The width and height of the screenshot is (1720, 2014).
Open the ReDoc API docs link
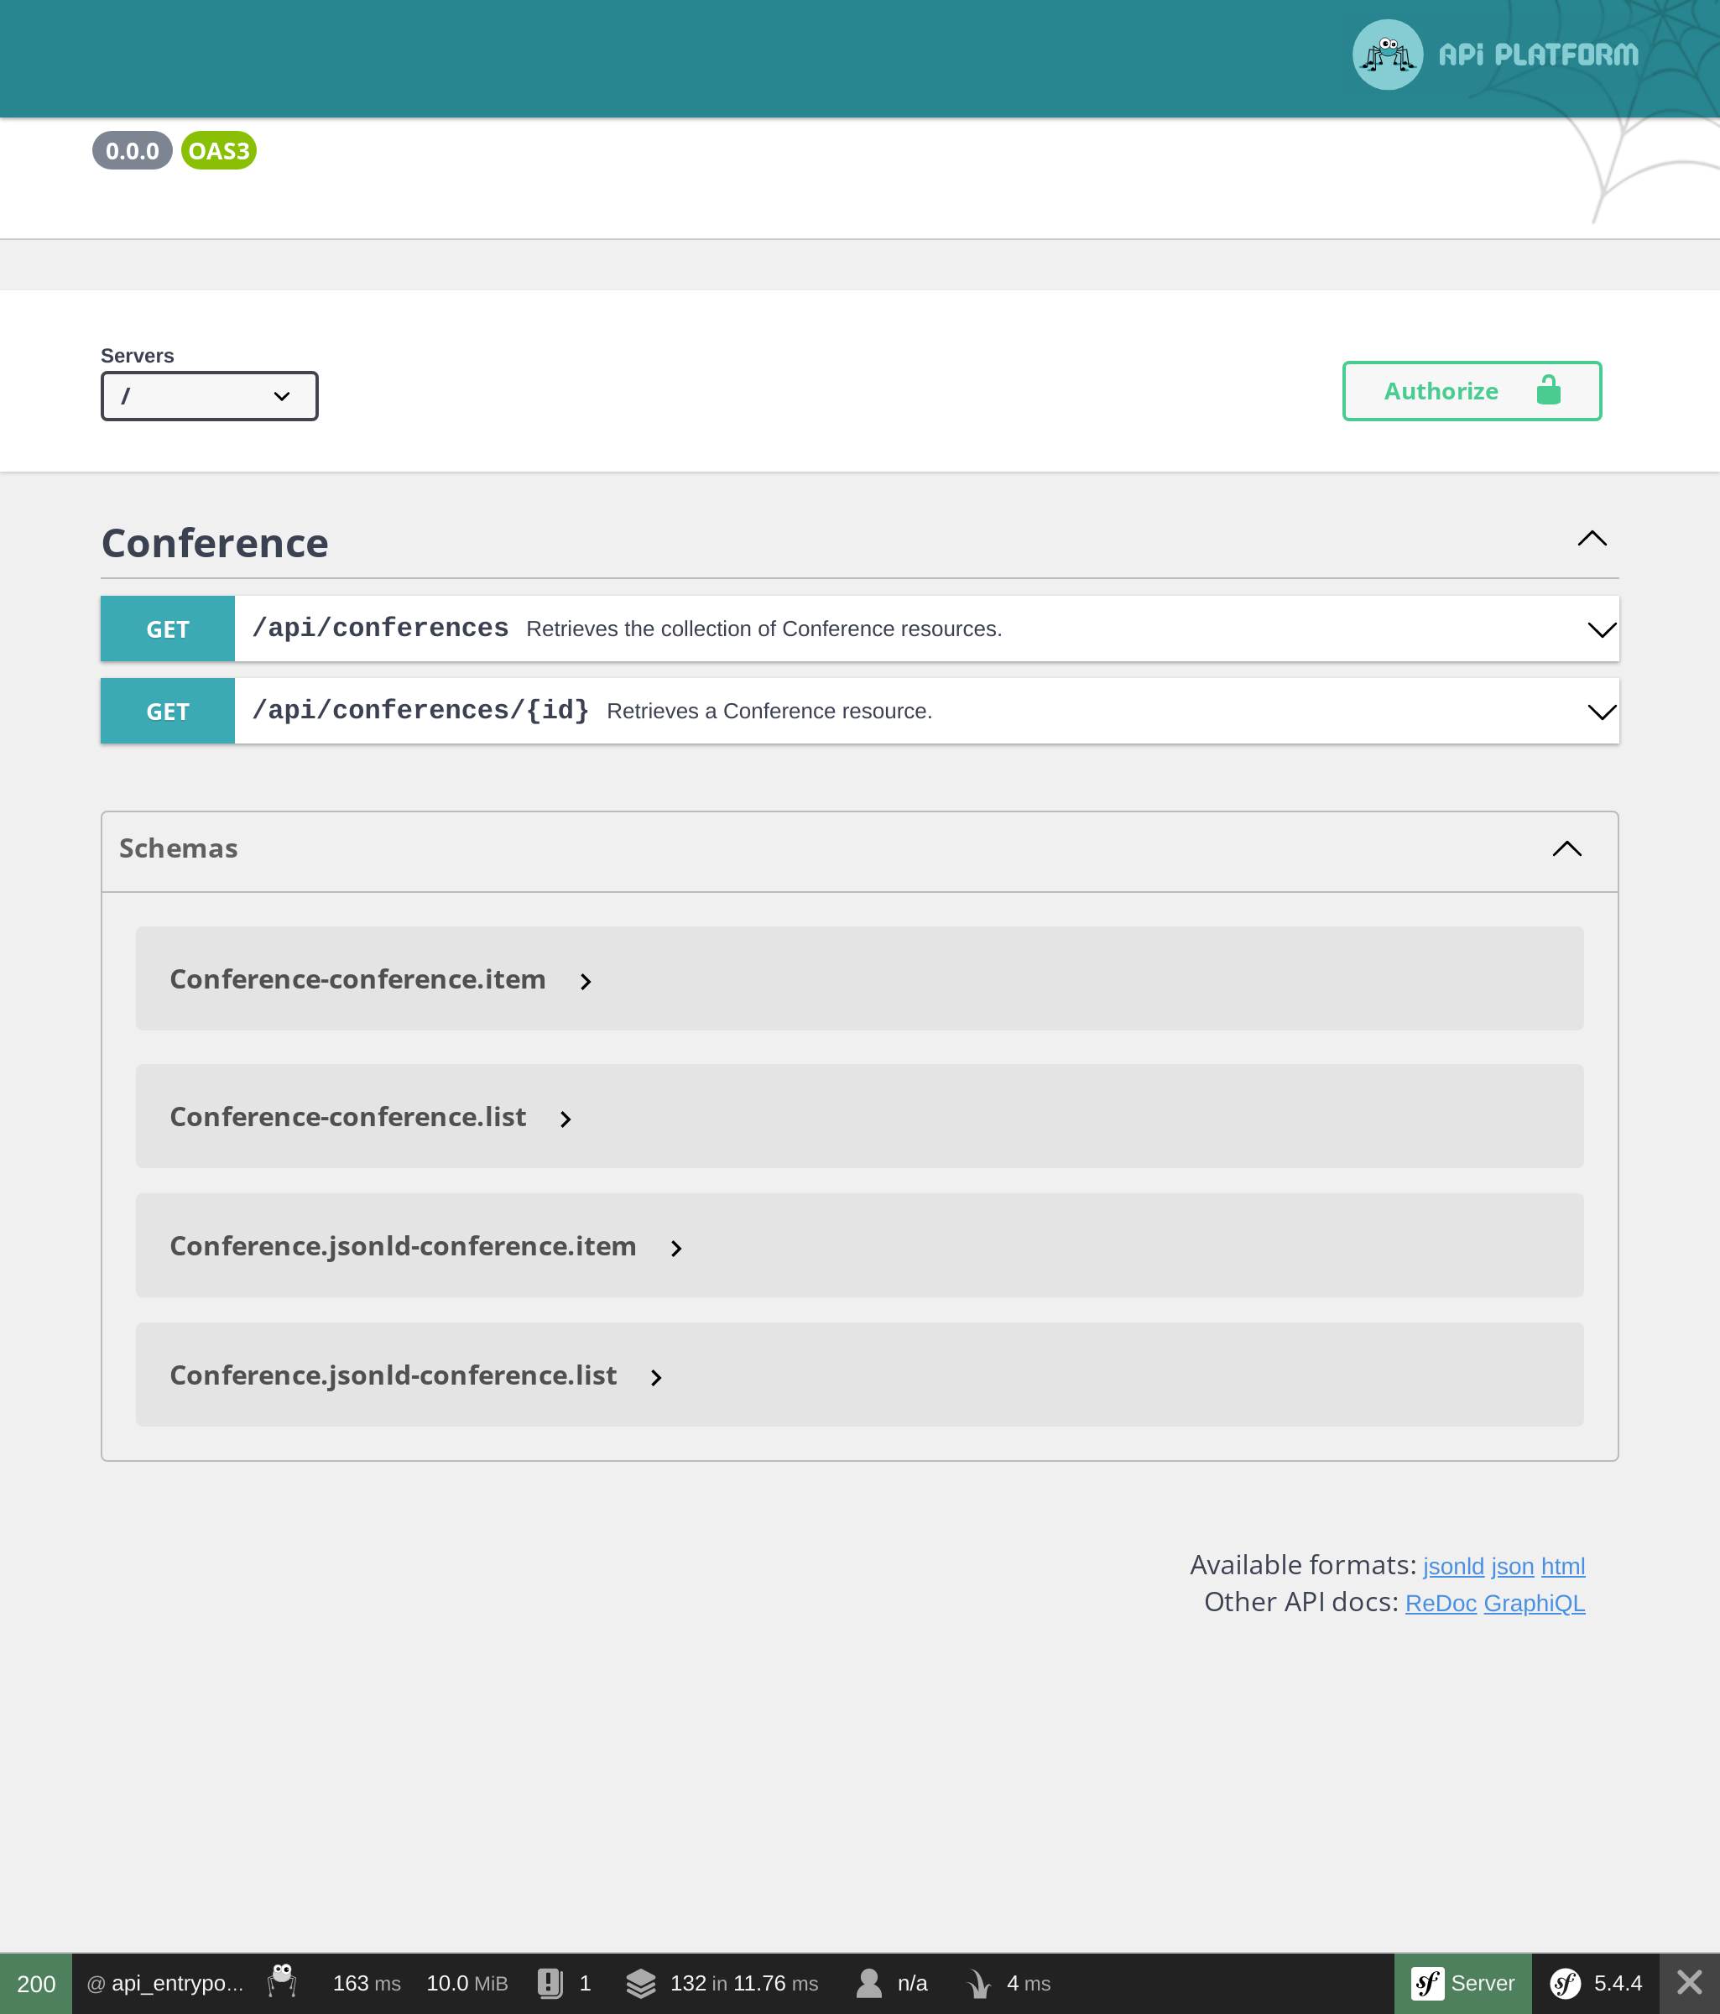[1440, 1603]
